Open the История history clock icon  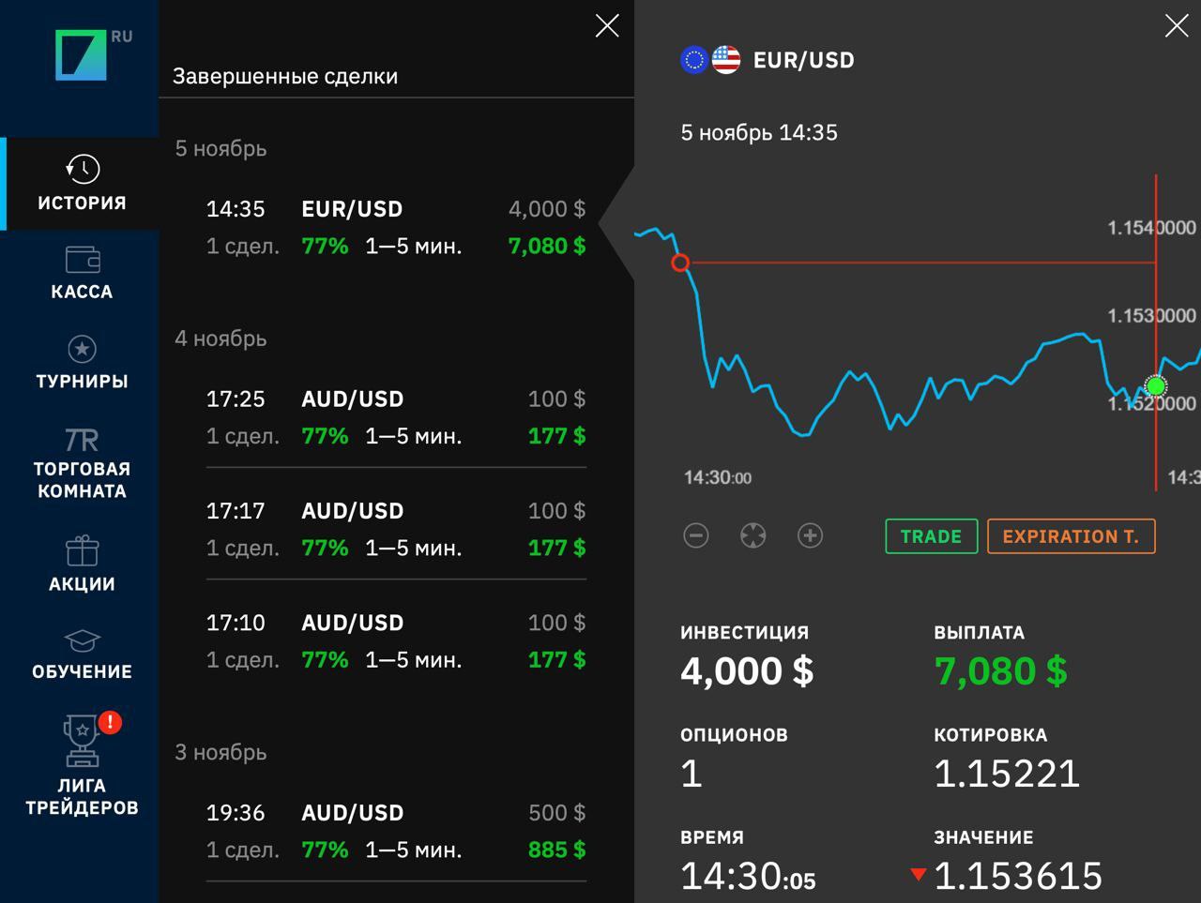[x=83, y=169]
